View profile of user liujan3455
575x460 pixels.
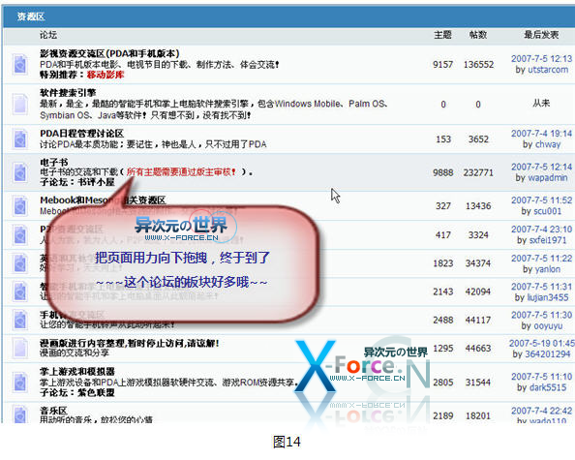[548, 297]
